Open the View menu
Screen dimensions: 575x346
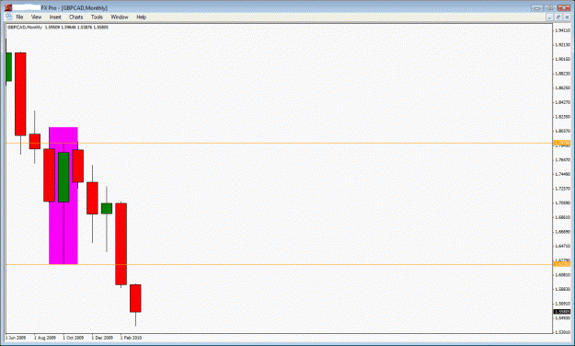(36, 17)
